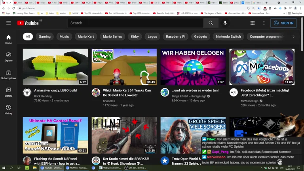The width and height of the screenshot is (304, 171).
Task: Open 'A massive, crazy, LEGO build' title
Action: [x=55, y=90]
